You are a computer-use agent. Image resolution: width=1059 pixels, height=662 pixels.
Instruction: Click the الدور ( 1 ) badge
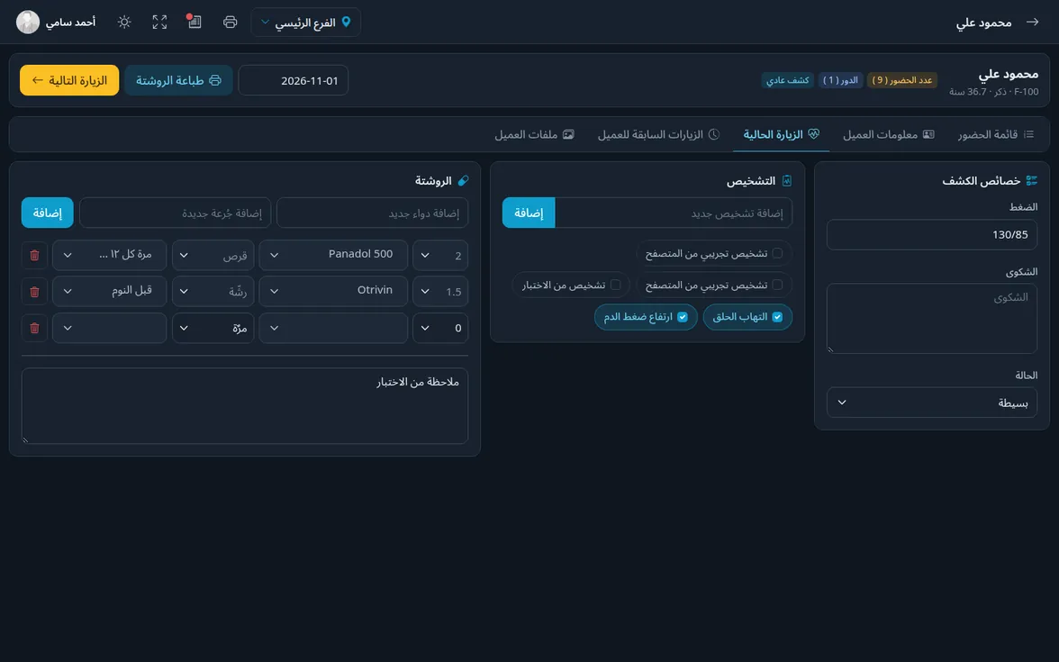[x=840, y=80]
